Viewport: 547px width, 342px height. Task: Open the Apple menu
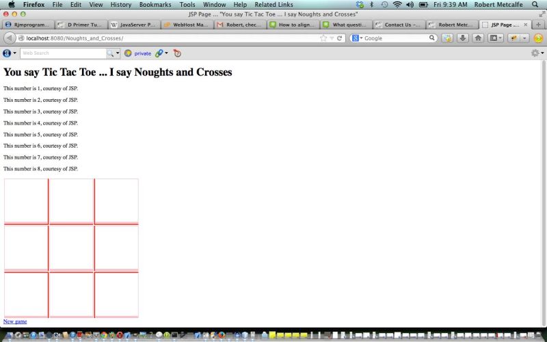[x=12, y=5]
